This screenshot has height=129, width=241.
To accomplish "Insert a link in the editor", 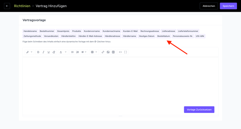I will coord(103,52).
